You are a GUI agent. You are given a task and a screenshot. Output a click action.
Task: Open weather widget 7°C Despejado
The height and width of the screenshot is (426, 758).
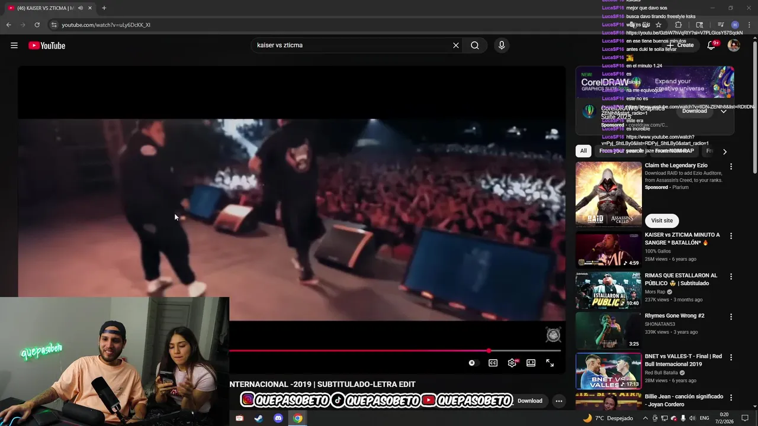pyautogui.click(x=608, y=418)
